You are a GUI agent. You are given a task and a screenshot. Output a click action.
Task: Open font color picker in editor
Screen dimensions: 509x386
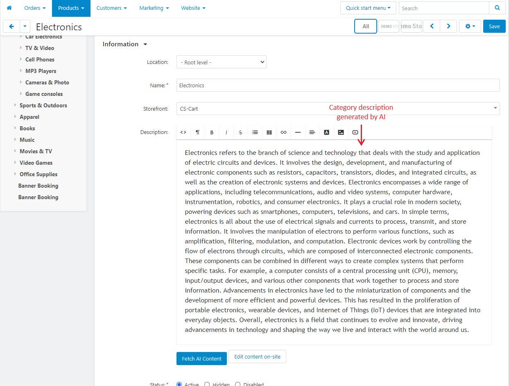tap(326, 132)
